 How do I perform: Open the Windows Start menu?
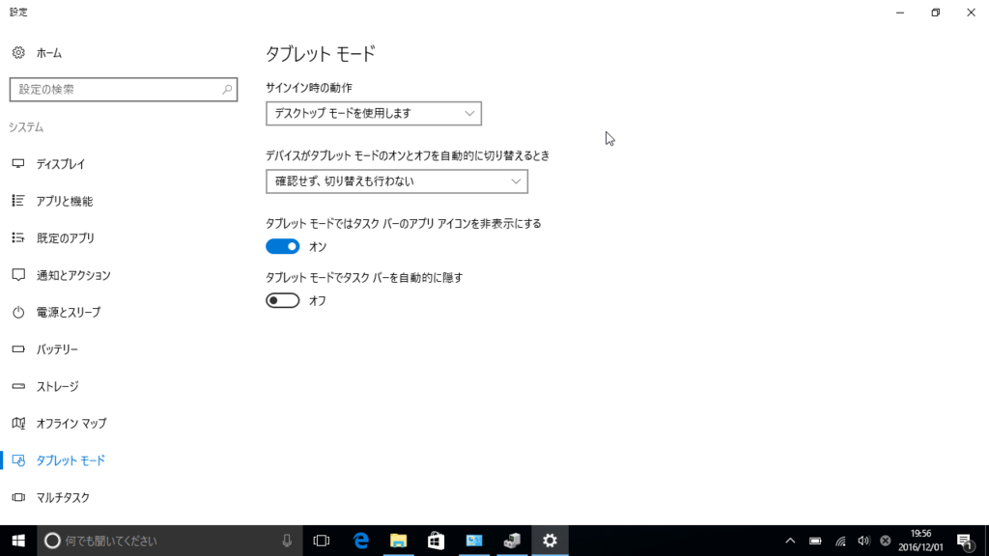click(18, 541)
